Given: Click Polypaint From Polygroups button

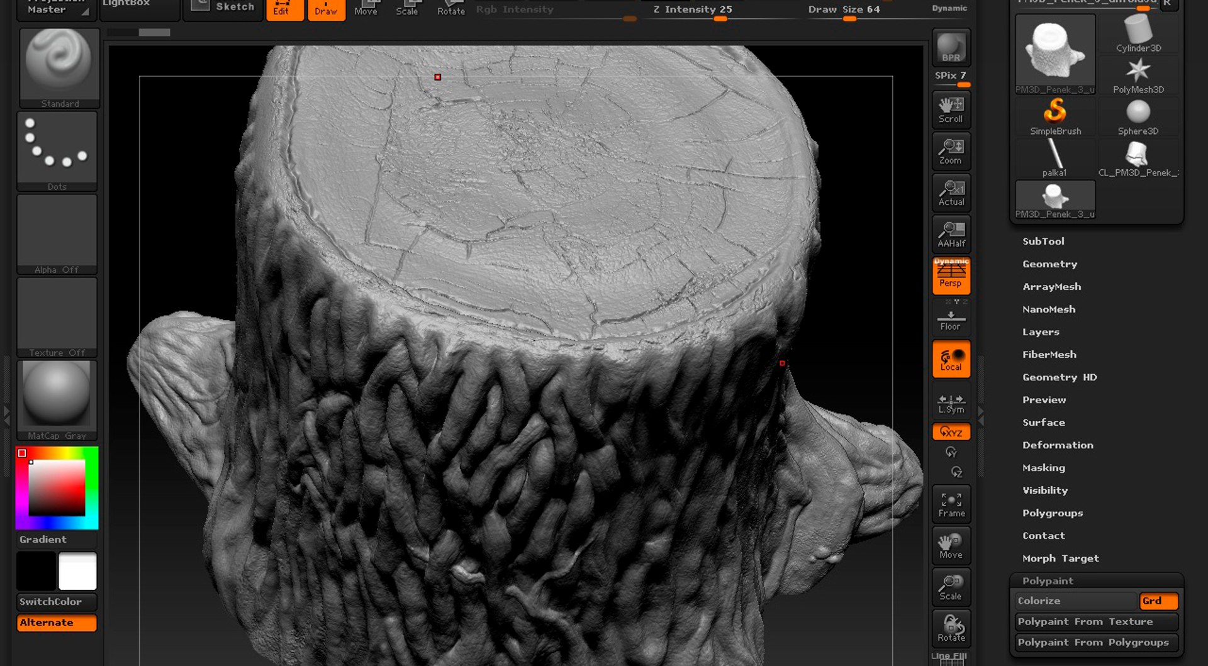Looking at the screenshot, I should (1096, 643).
